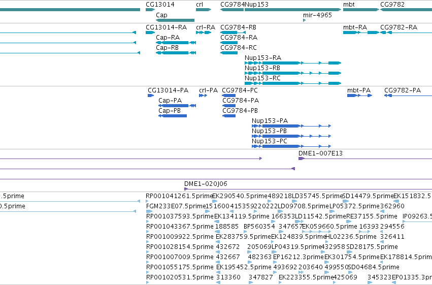Click the EK134119.5prime EST label
The image size is (432, 285).
tap(242, 216)
